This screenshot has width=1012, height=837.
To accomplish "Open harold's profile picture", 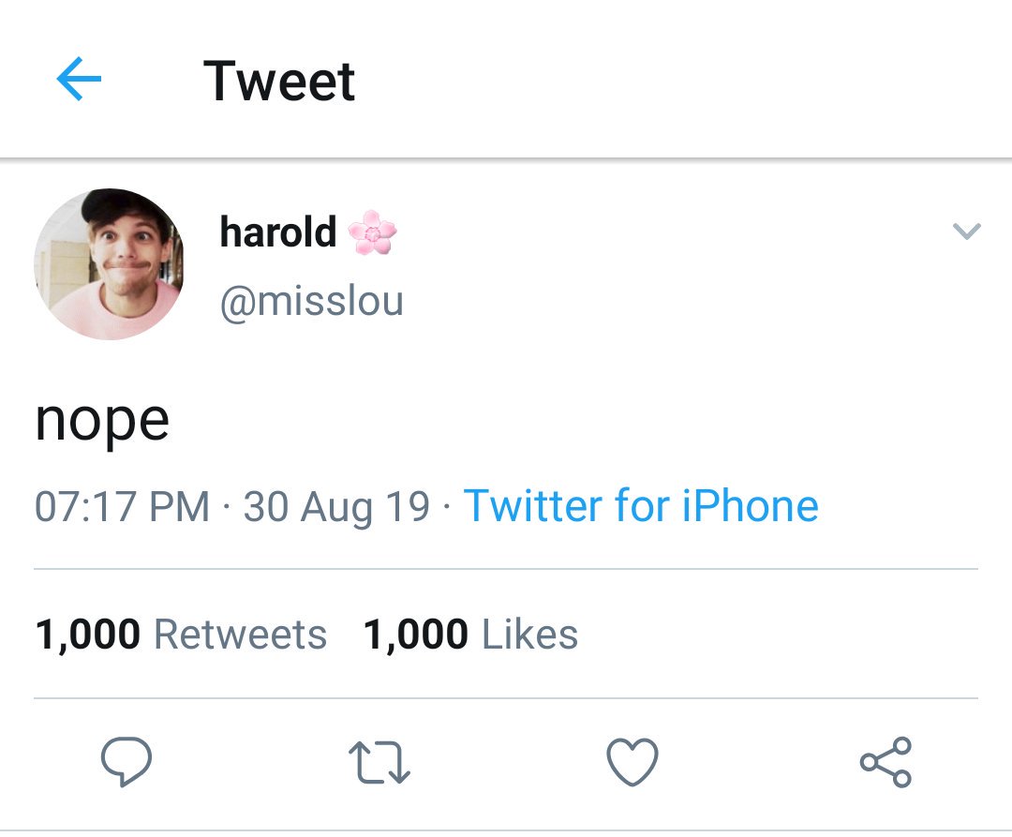I will 109,264.
